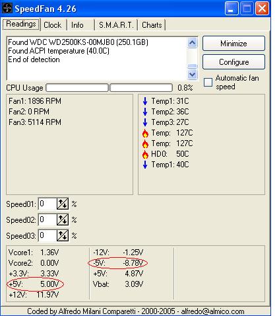Click the down arrow icon beside Temp1: 40C
Viewport: 279px width, 316px height.
coord(145,165)
